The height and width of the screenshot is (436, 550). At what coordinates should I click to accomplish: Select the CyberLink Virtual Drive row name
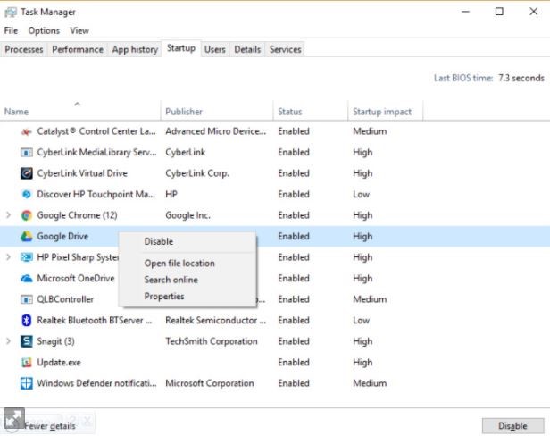pyautogui.click(x=82, y=173)
